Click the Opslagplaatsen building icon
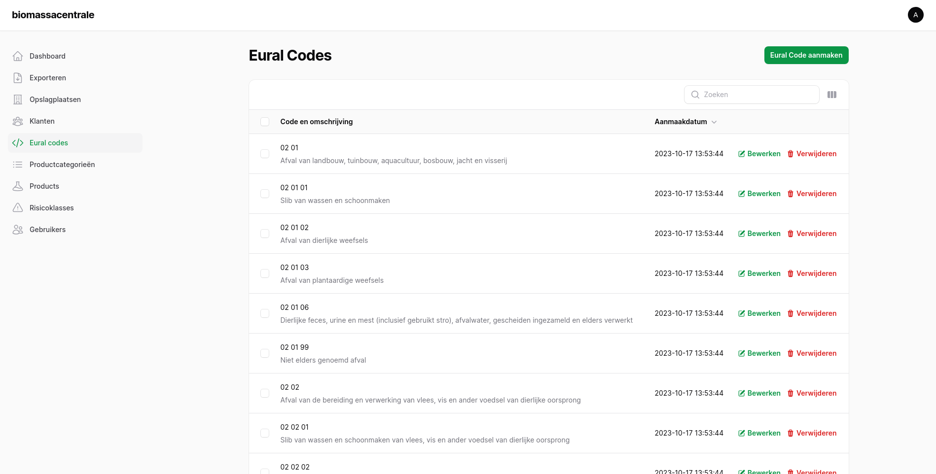 tap(18, 100)
